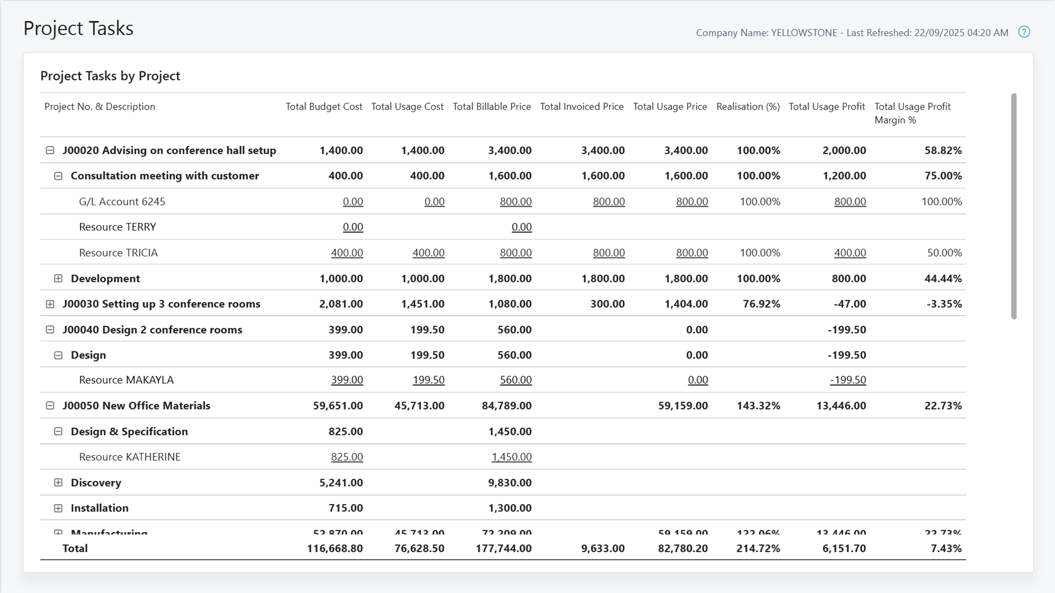Collapse the Design task

[x=58, y=355]
